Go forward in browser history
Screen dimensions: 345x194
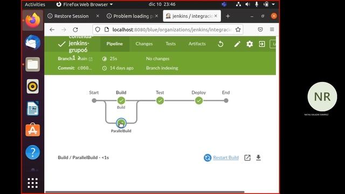tap(64, 30)
